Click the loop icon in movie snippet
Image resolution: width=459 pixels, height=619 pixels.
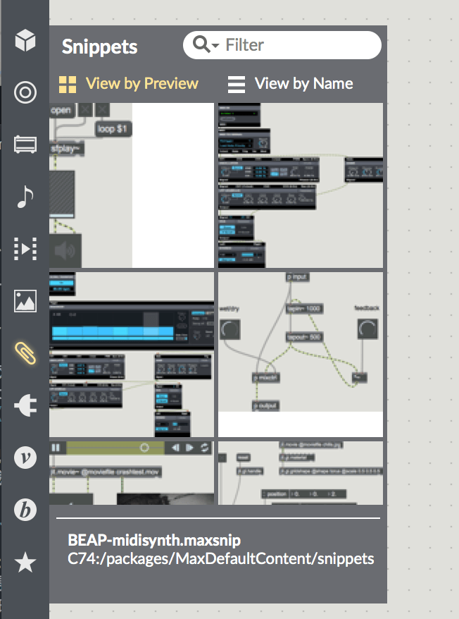coord(205,448)
